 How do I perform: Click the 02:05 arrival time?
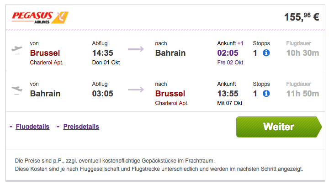tap(228, 53)
